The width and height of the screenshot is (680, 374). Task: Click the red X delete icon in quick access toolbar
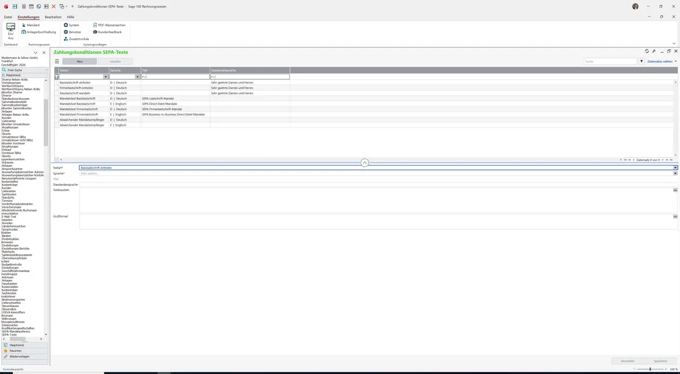(53, 6)
